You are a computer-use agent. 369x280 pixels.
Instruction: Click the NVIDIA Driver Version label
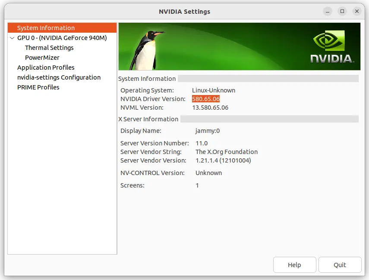pyautogui.click(x=153, y=99)
